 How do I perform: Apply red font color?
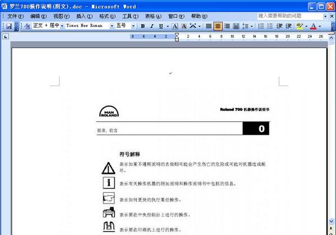313,26
